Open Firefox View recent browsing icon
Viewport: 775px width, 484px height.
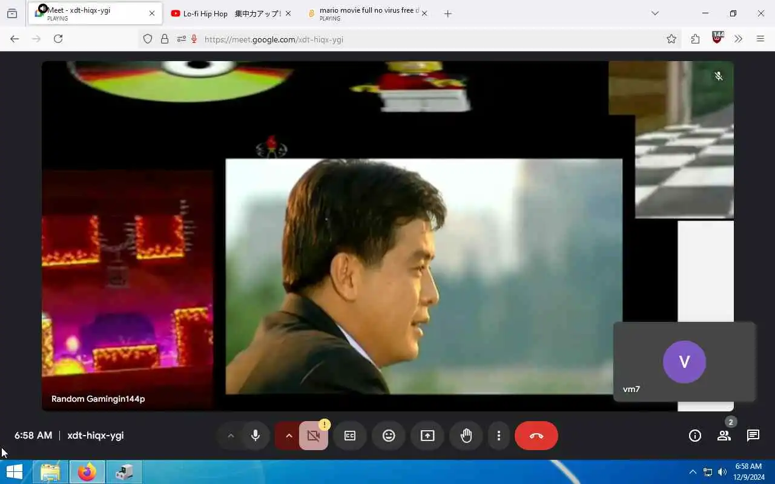12,13
